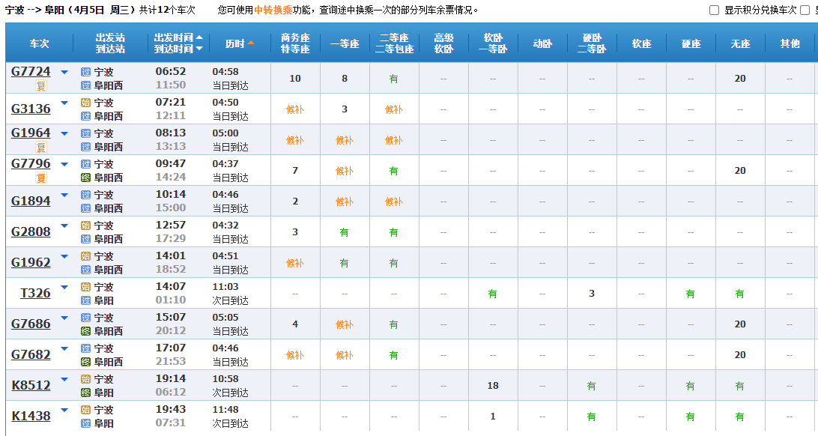Click the green 终 icon for G7796's 阜阳西
This screenshot has height=436, width=818.
pos(85,178)
